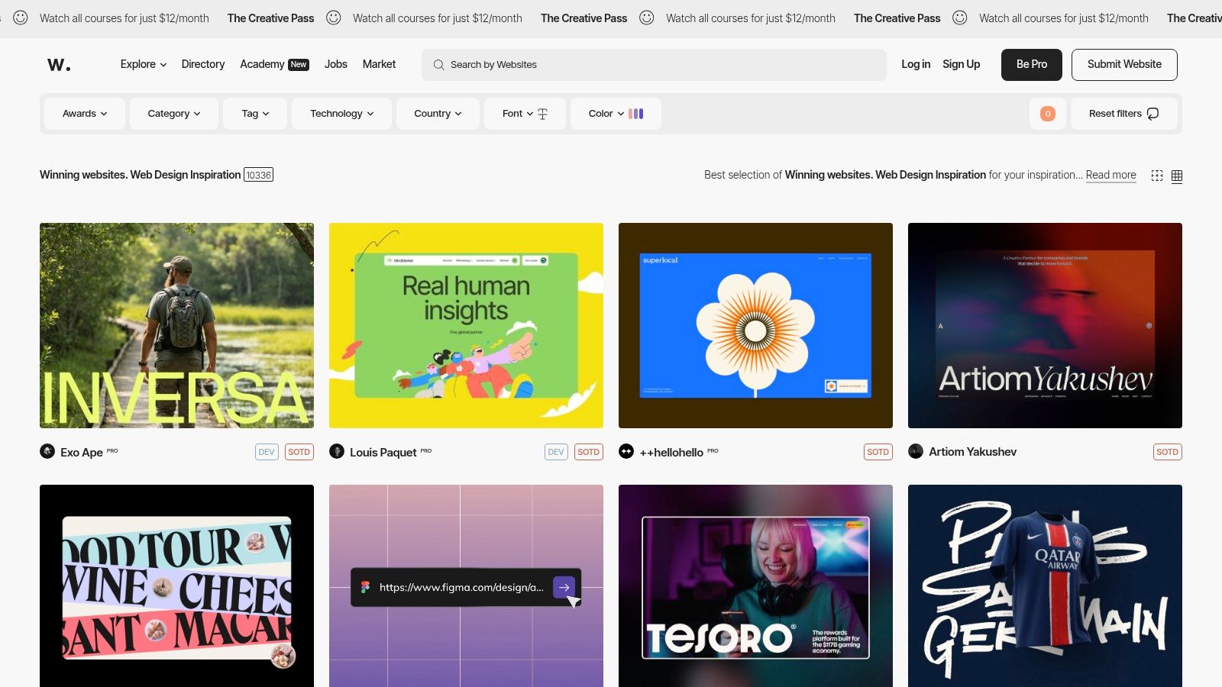Expand the Awards filter dropdown
The width and height of the screenshot is (1222, 687).
84,113
